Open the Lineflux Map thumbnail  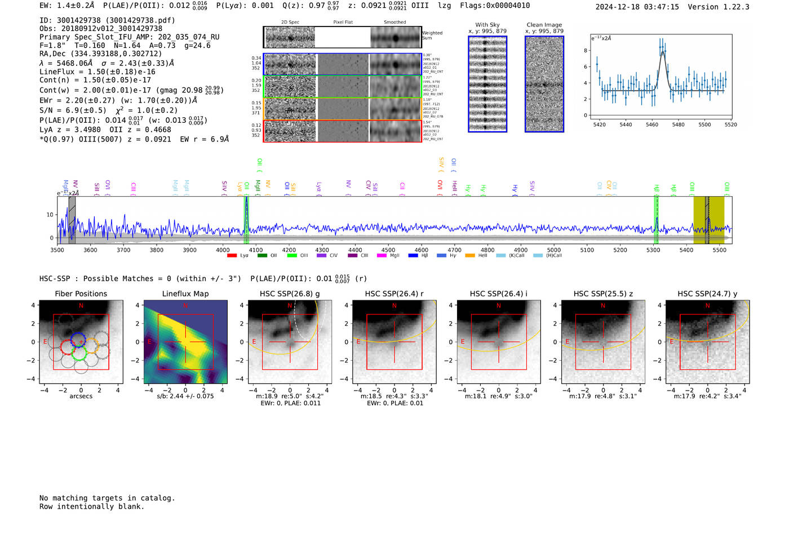185,342
